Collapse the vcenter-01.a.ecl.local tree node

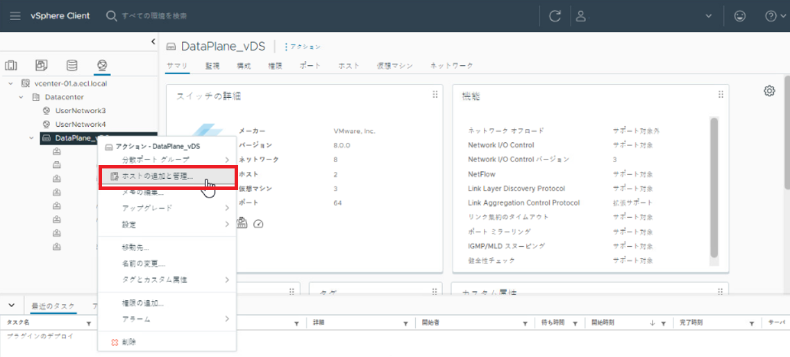tap(10, 83)
